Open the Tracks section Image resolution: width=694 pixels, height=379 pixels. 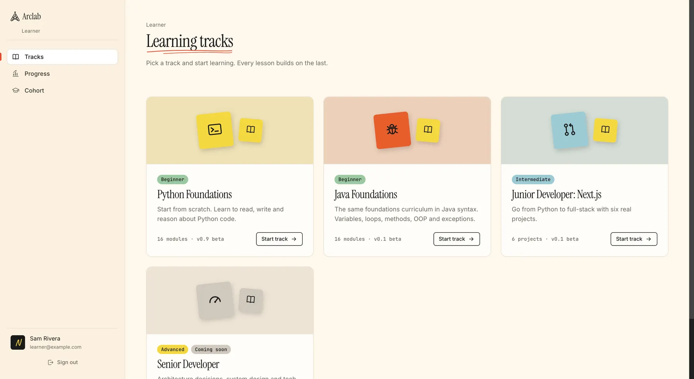click(62, 57)
